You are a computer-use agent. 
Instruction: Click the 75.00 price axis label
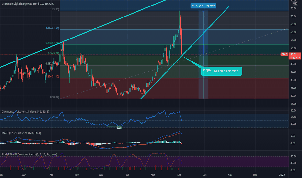293,8
